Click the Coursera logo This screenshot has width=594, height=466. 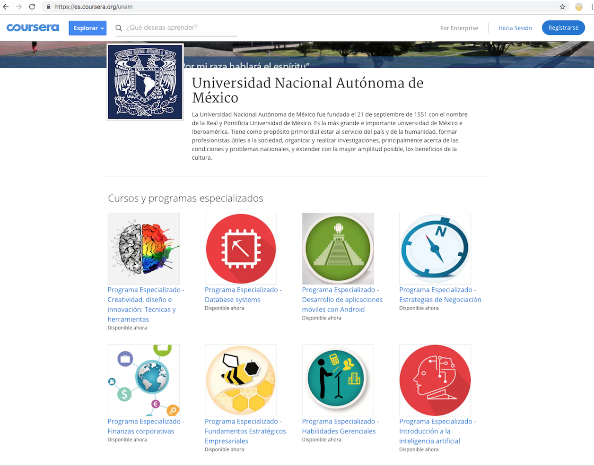33,27
